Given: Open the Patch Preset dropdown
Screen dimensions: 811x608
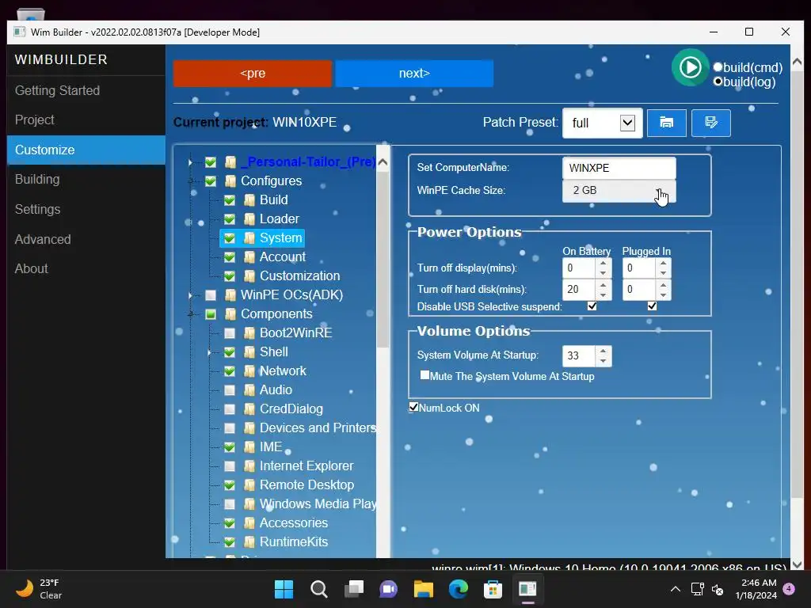Looking at the screenshot, I should pos(603,123).
